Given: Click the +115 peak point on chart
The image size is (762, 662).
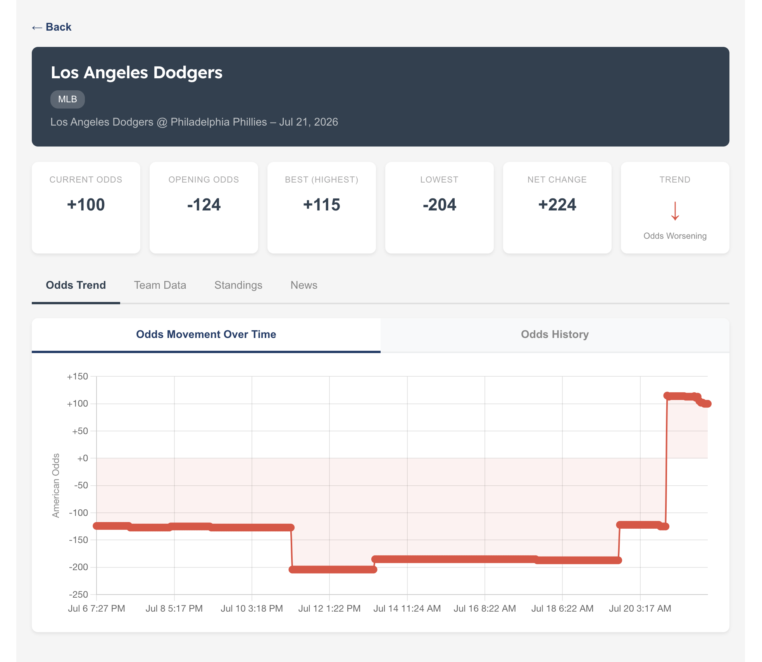Looking at the screenshot, I should [x=667, y=396].
